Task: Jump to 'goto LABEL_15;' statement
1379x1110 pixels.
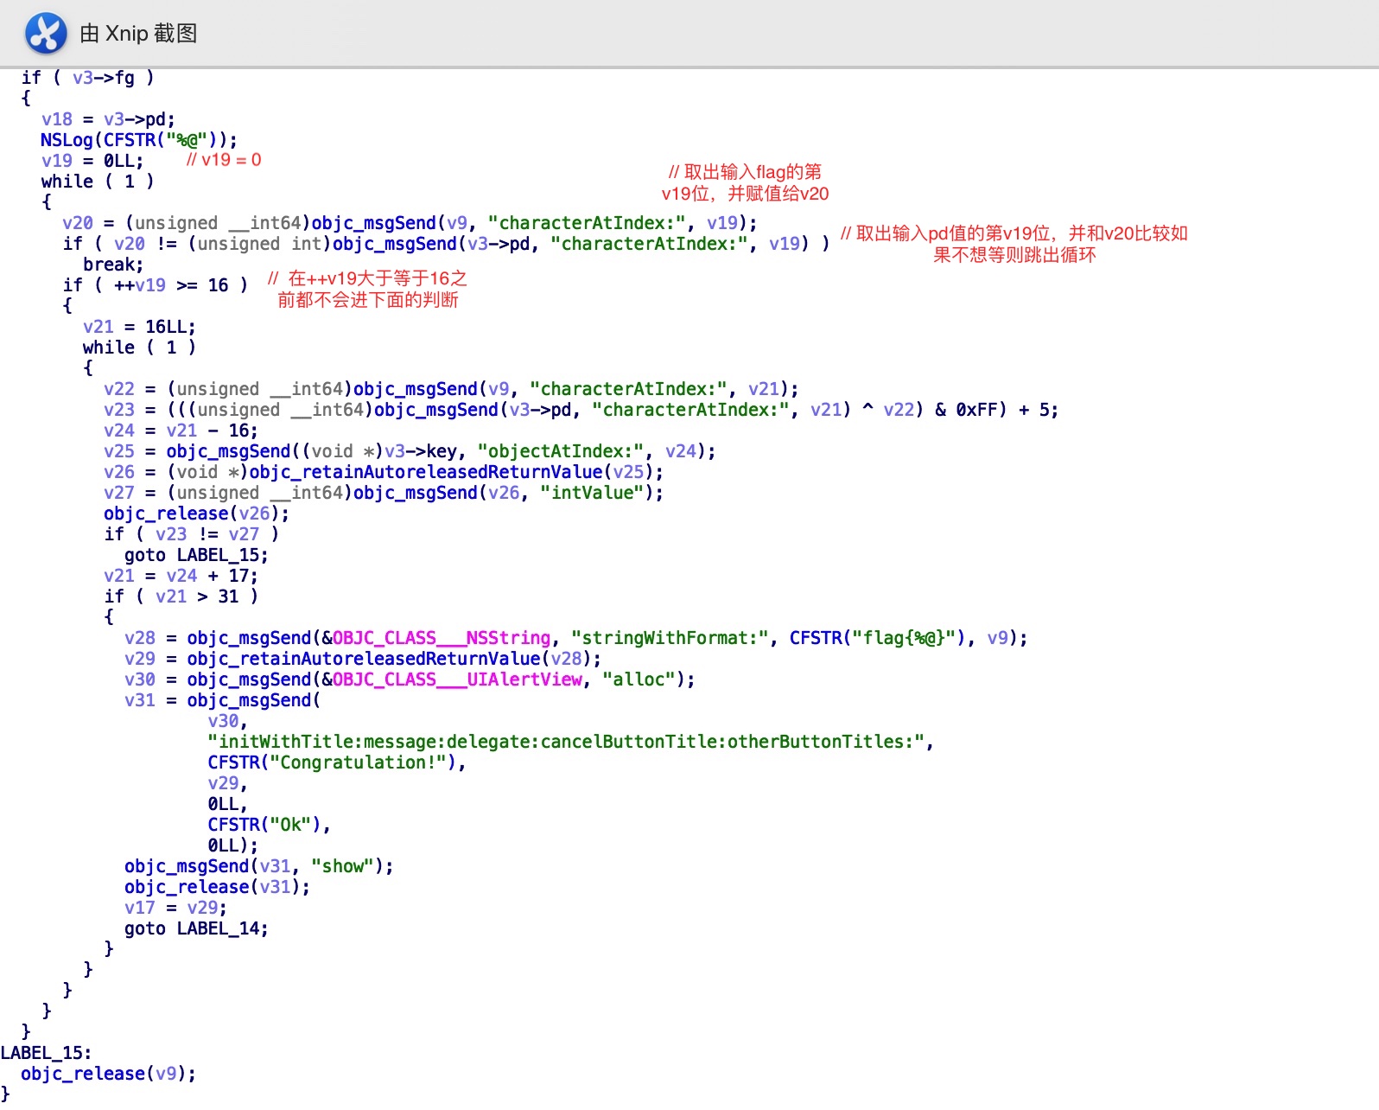Action: coord(196,555)
